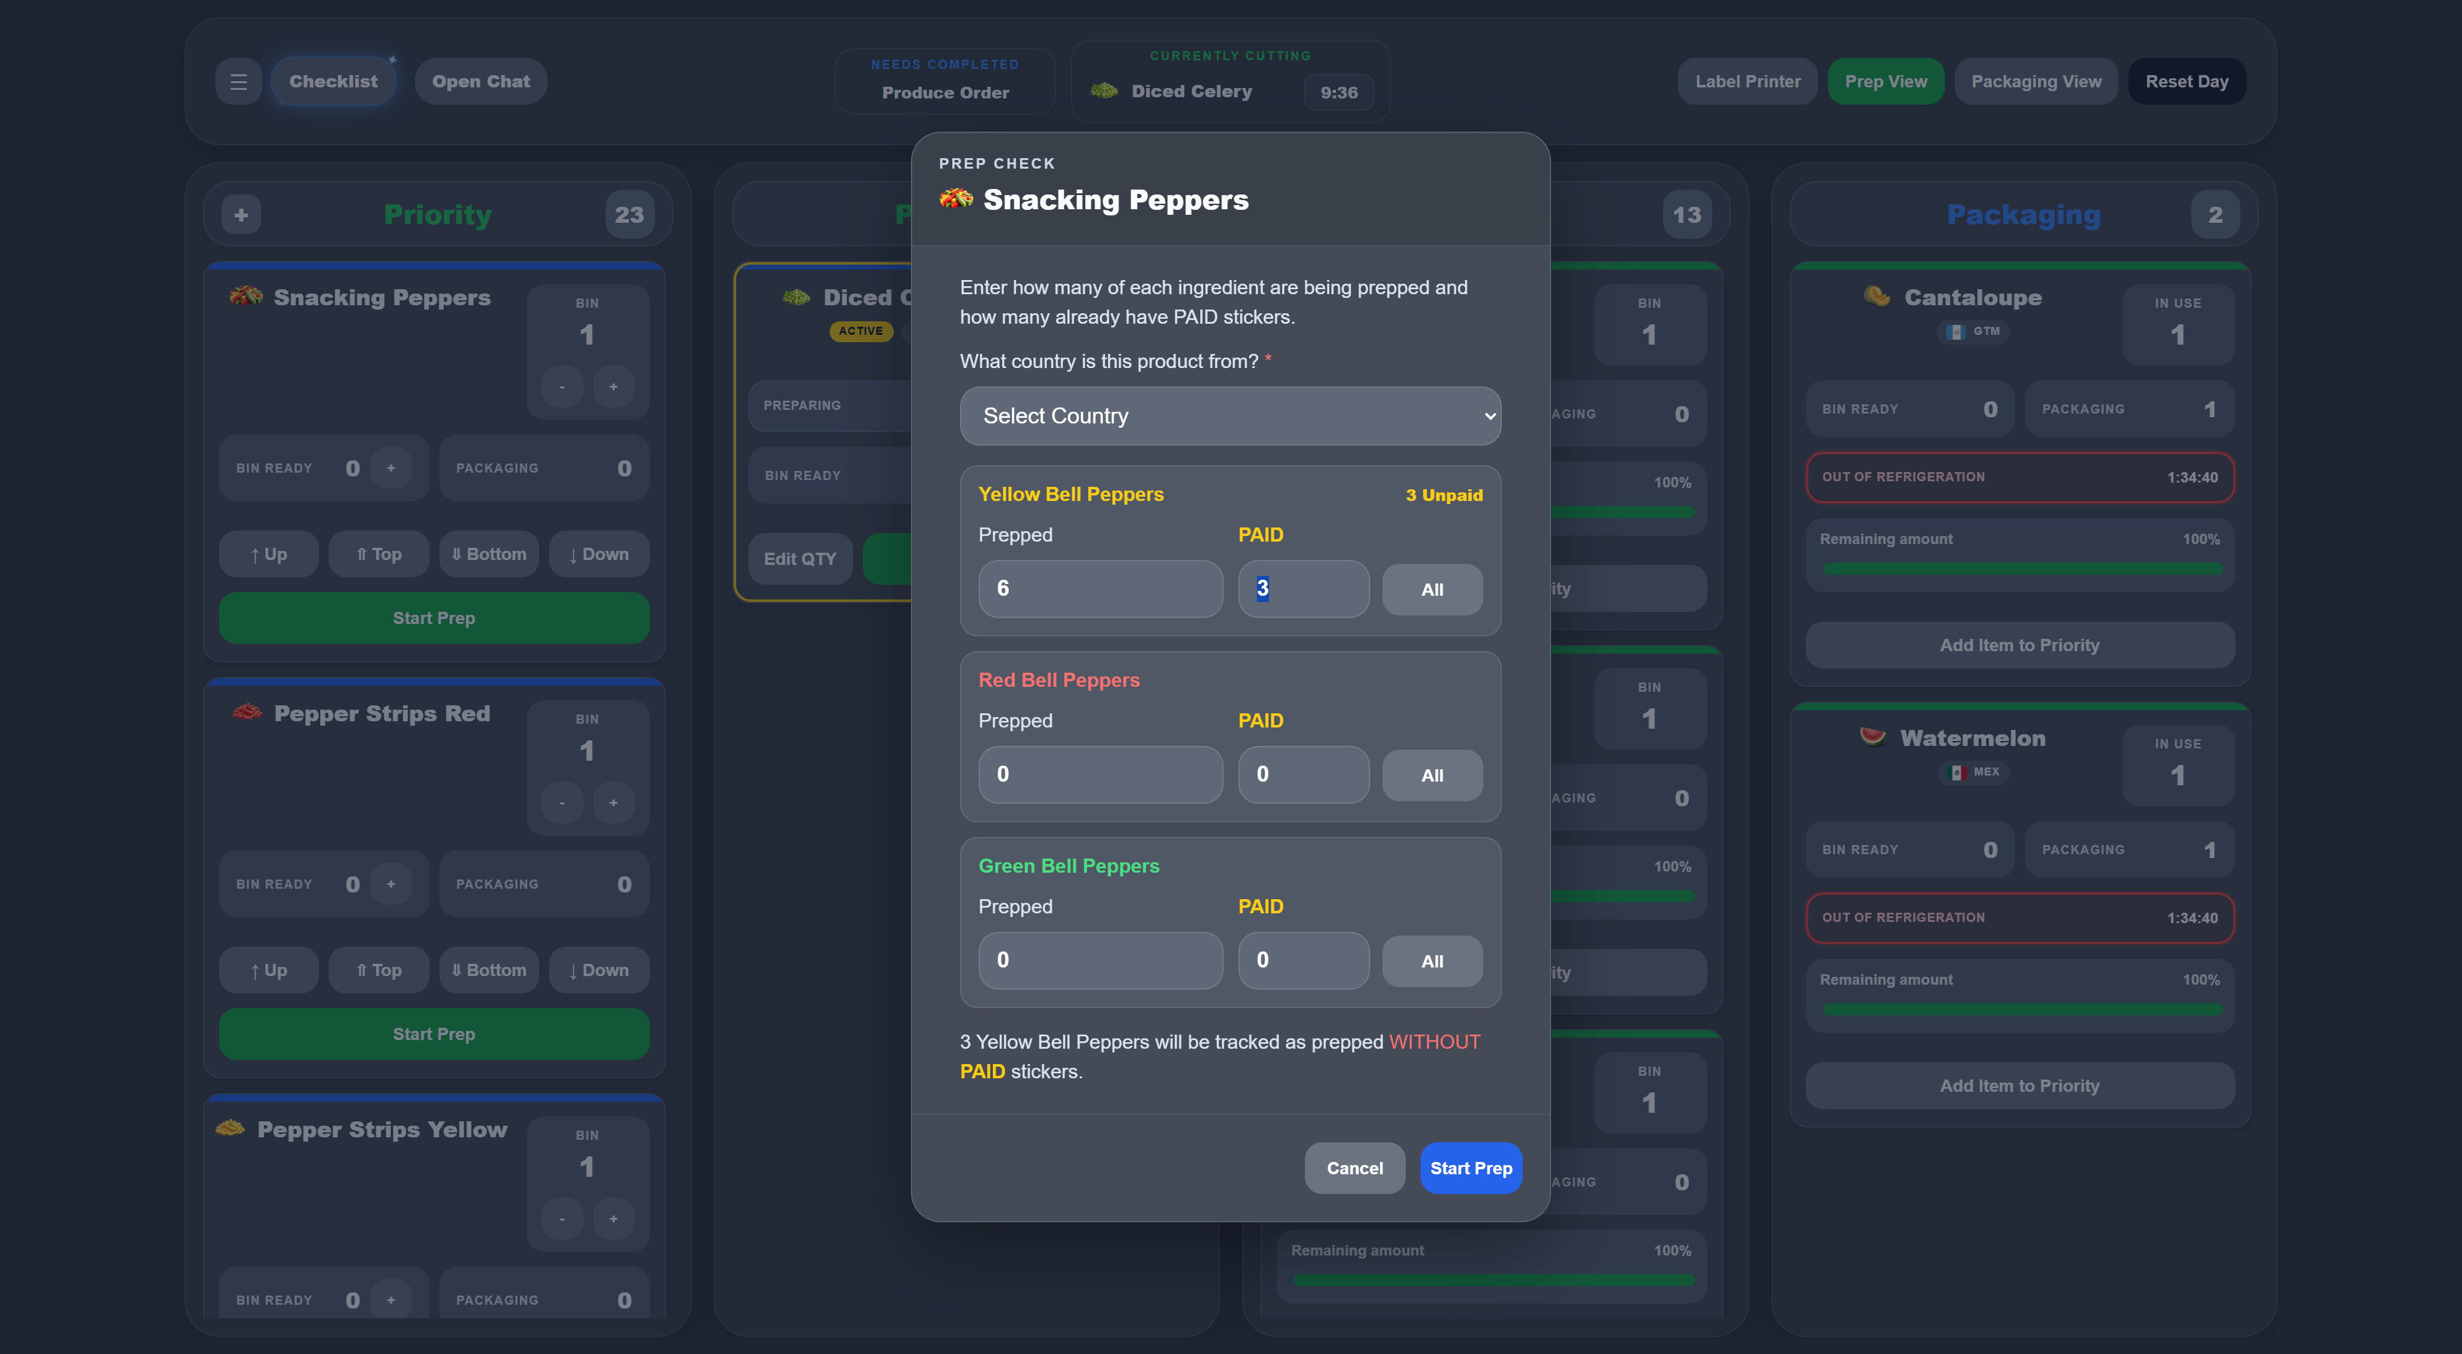
Task: Click the Snacking Peppers dialog header icon
Action: [956, 199]
